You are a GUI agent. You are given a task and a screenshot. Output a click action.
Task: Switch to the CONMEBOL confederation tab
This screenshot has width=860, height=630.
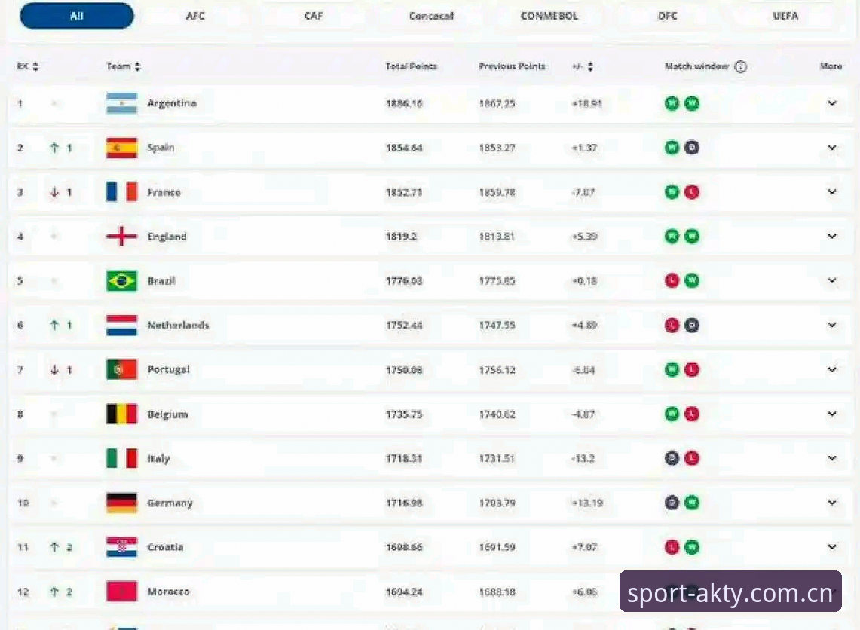point(549,16)
